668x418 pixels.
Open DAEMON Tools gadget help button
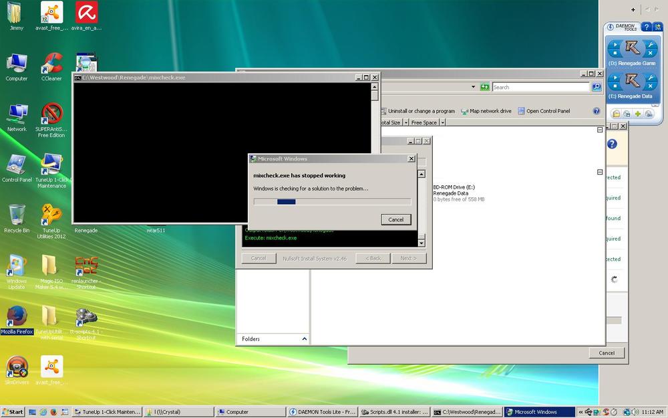[646, 27]
